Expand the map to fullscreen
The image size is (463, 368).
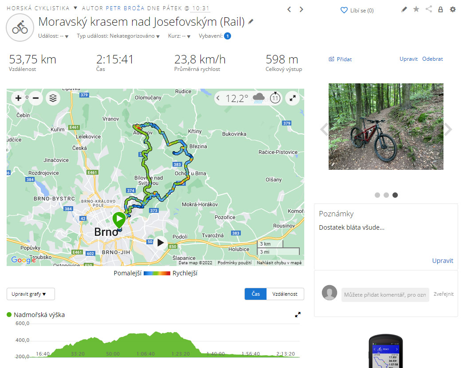(293, 98)
